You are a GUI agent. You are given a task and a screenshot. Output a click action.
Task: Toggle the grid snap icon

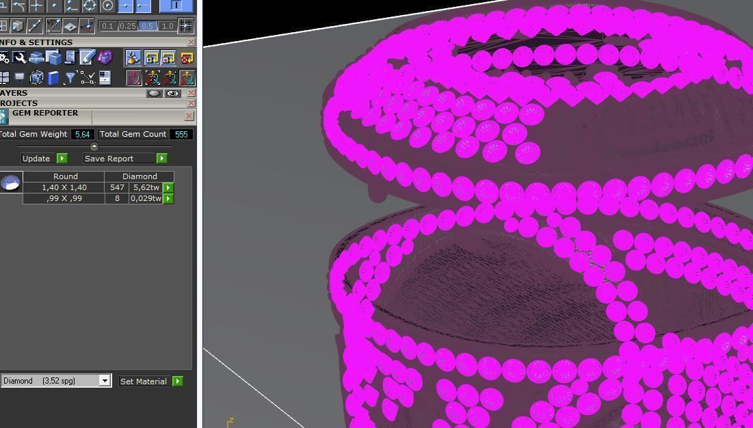point(185,25)
